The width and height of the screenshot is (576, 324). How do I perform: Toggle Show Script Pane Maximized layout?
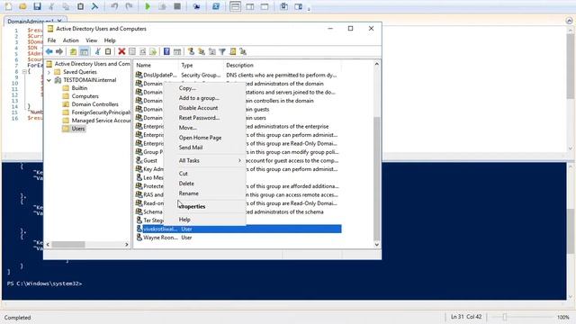click(x=265, y=6)
